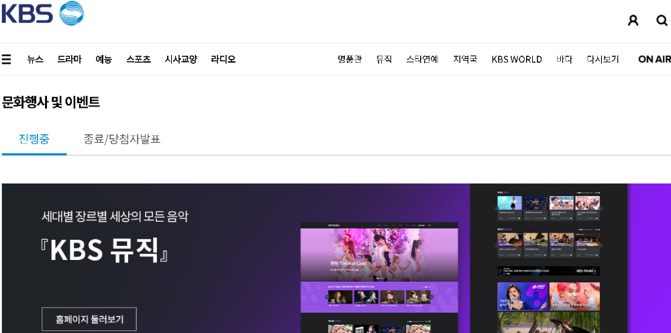The image size is (671, 333).
Task: Click the 문화행사 및 이벤트 heading
Action: pos(50,103)
